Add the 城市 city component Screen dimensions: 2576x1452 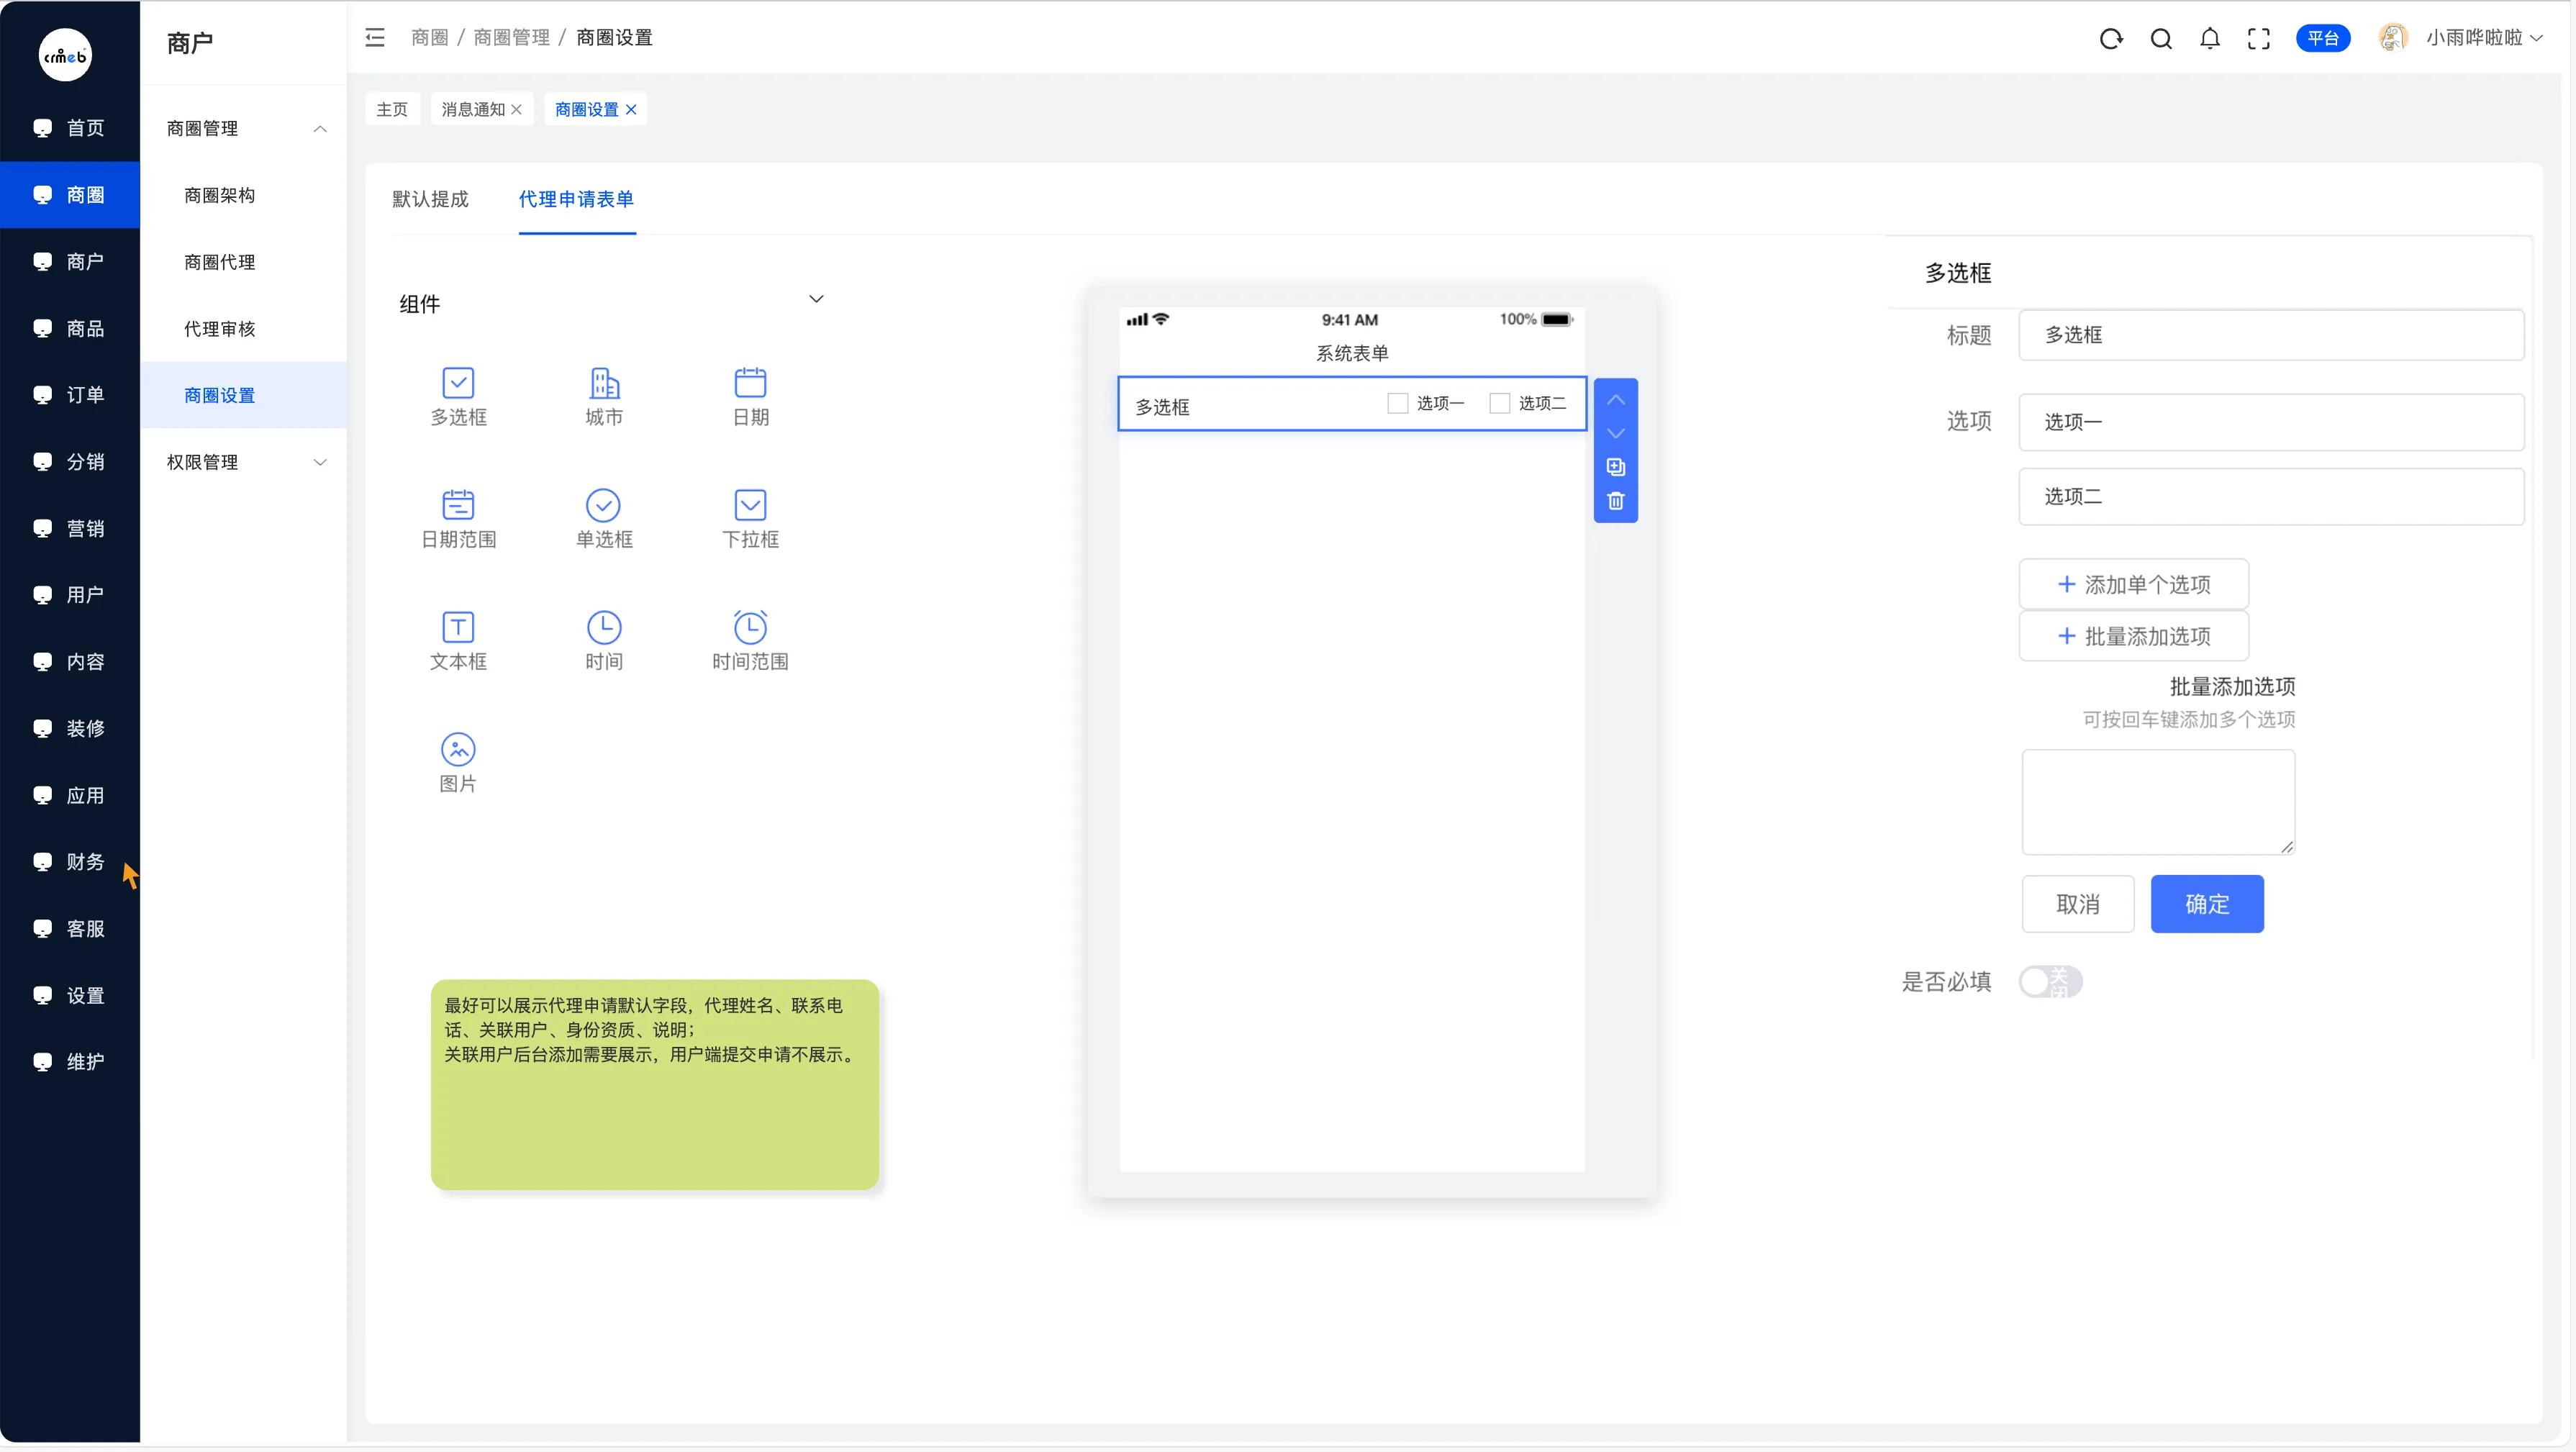click(x=604, y=396)
